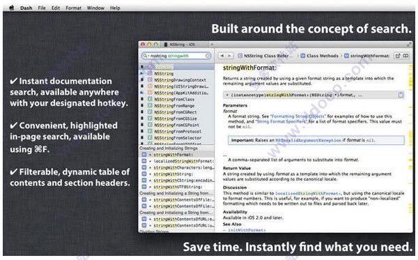Toggle full screen arrows on Dash window

pyautogui.click(x=409, y=45)
